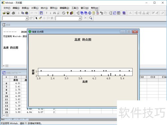Click the 直径 column name cell
This screenshot has width=167, height=125.
[16, 80]
